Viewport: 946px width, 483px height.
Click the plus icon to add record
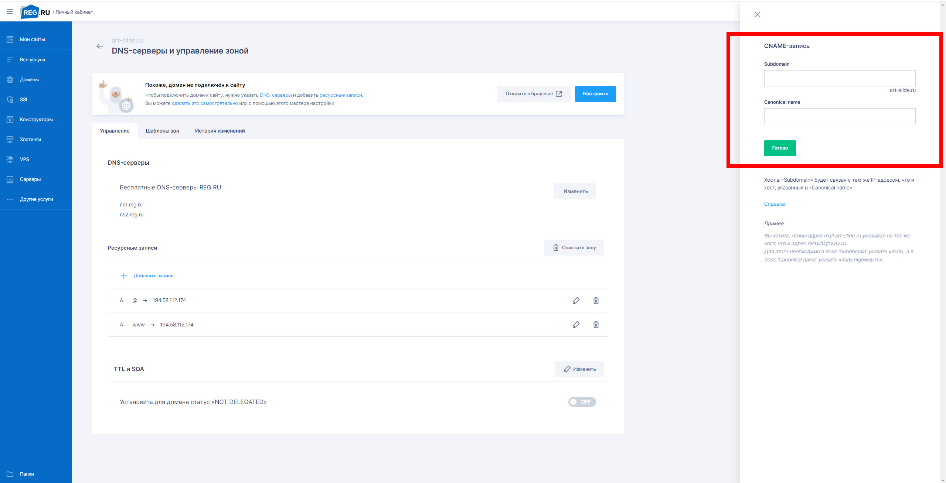click(124, 276)
